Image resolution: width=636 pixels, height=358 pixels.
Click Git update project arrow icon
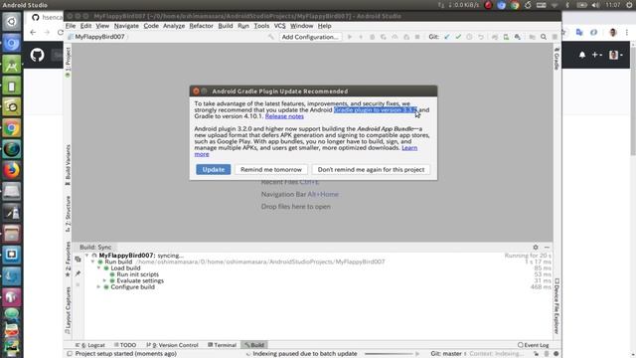click(446, 37)
